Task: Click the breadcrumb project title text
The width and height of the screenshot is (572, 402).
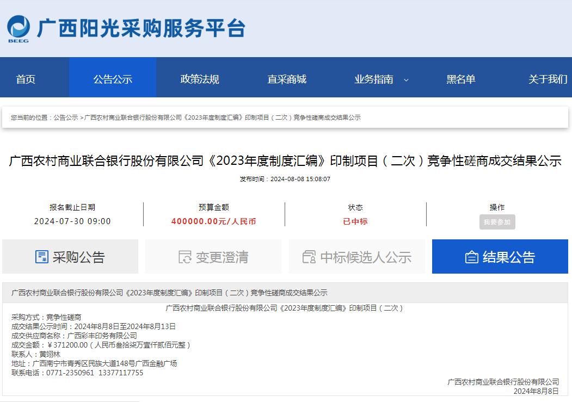Action: [x=222, y=117]
